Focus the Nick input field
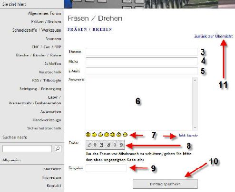Screen dimensions: 235x192 pyautogui.click(x=142, y=61)
